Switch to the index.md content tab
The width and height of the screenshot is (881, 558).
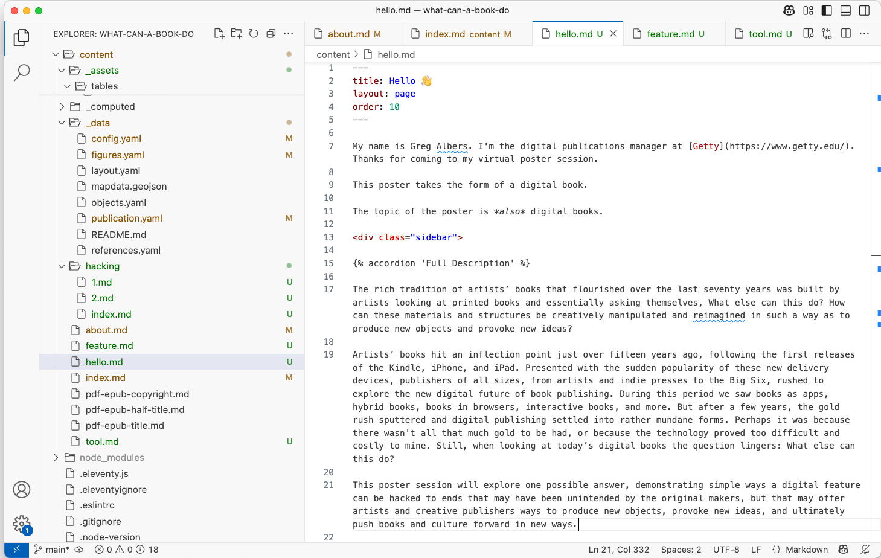click(467, 34)
